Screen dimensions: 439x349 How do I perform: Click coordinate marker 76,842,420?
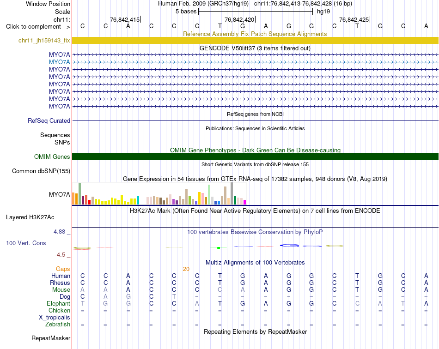pyautogui.click(x=239, y=19)
